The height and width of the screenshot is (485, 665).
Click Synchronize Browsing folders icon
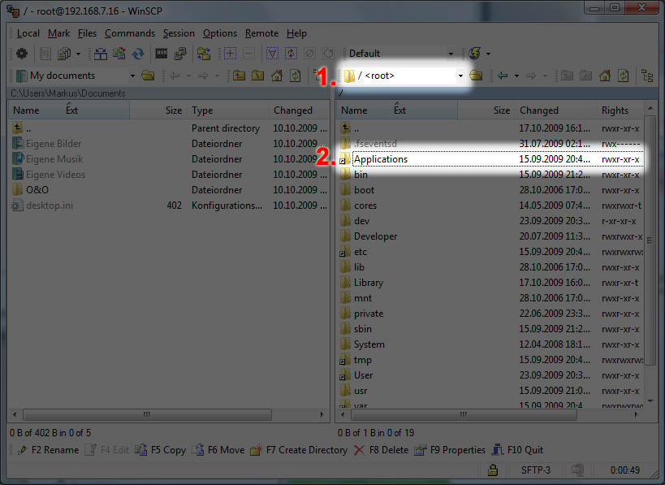tap(204, 54)
